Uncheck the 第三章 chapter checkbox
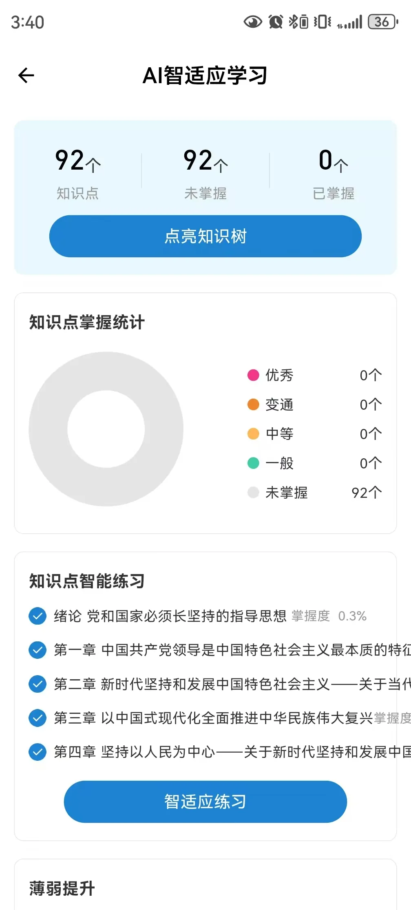This screenshot has height=910, width=411. [x=38, y=718]
